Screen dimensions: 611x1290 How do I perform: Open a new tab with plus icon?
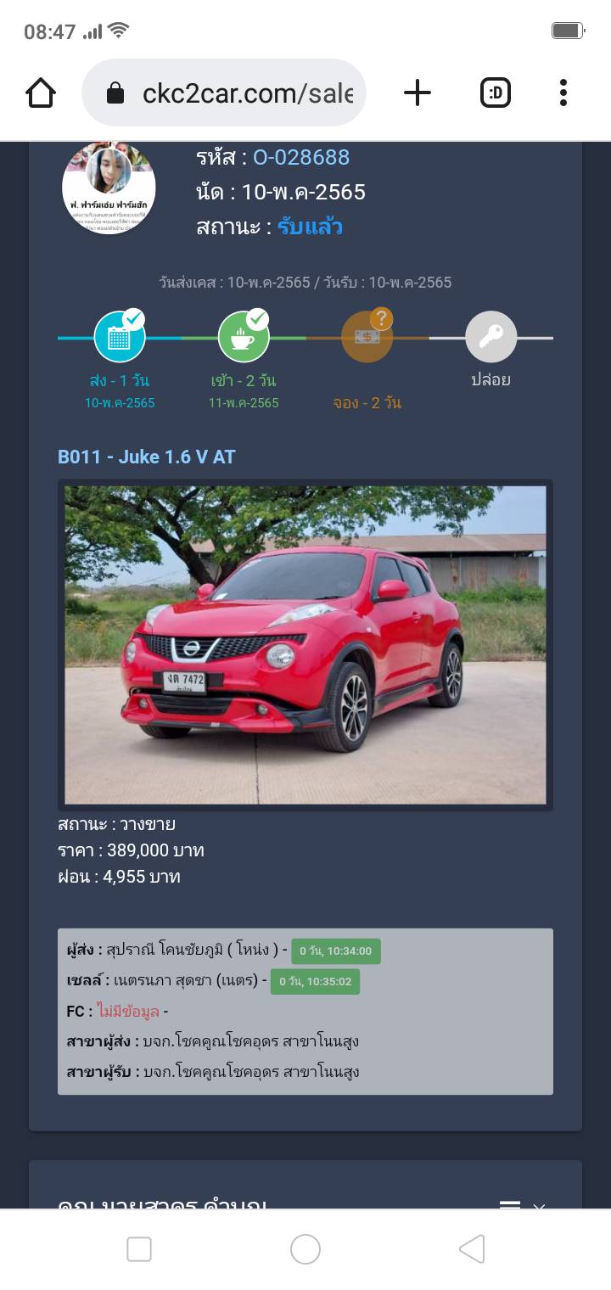point(418,93)
